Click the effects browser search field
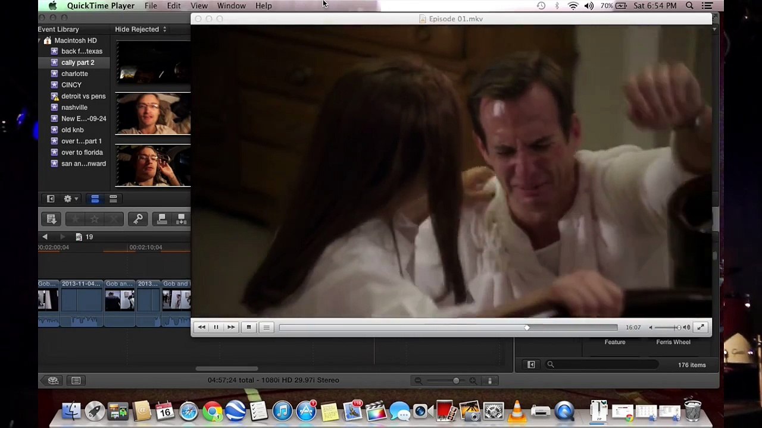This screenshot has width=762, height=428. click(601, 365)
